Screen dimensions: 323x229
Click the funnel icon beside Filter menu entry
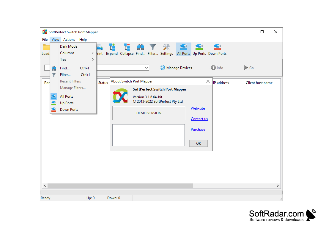coord(54,75)
